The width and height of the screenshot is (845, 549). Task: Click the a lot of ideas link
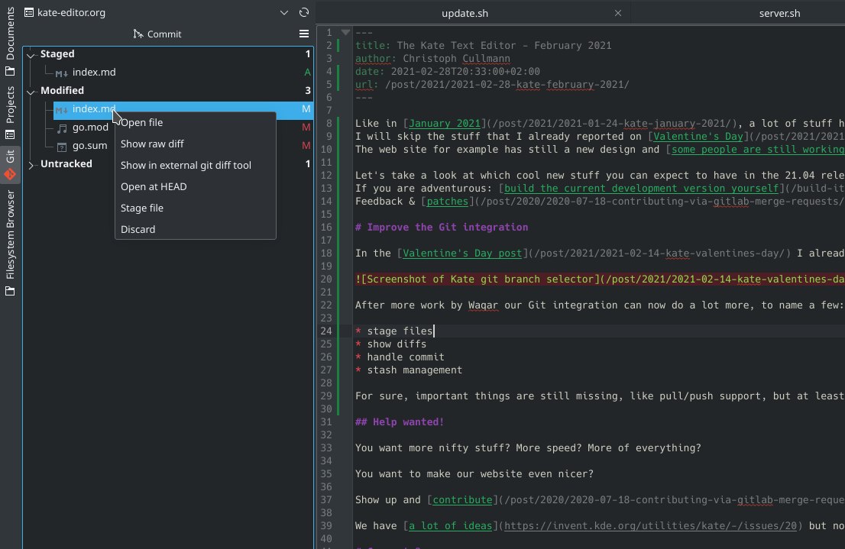pyautogui.click(x=451, y=526)
